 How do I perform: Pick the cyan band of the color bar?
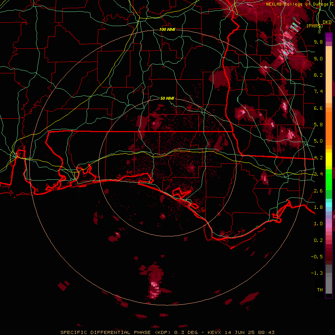329,205
